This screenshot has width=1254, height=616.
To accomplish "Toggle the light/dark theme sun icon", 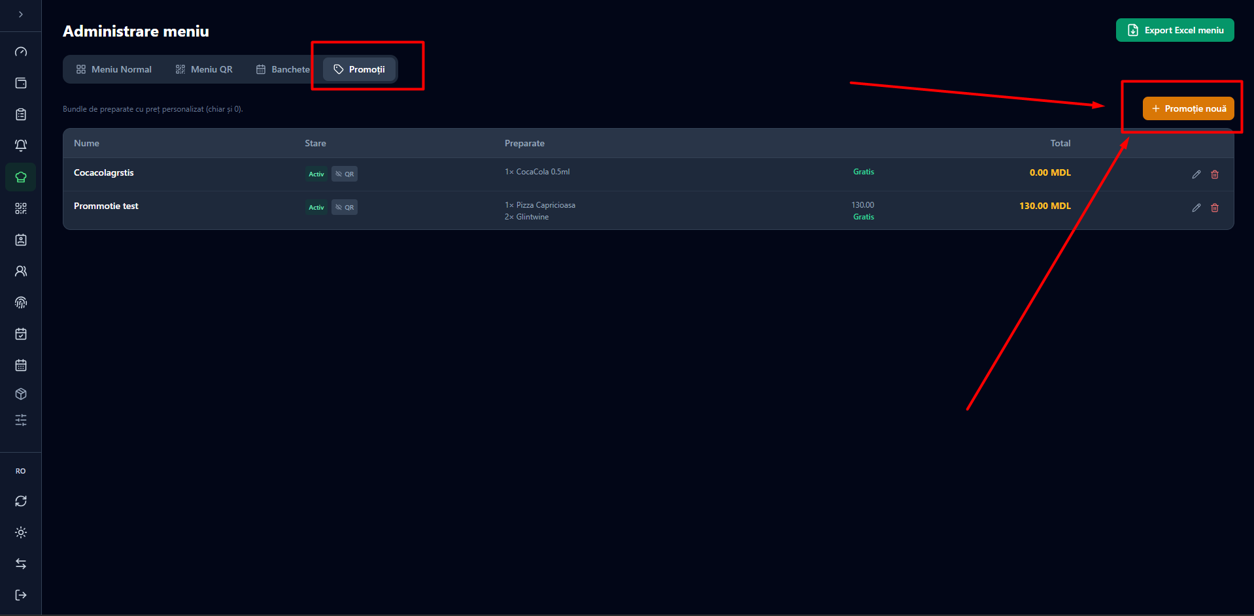I will point(21,532).
